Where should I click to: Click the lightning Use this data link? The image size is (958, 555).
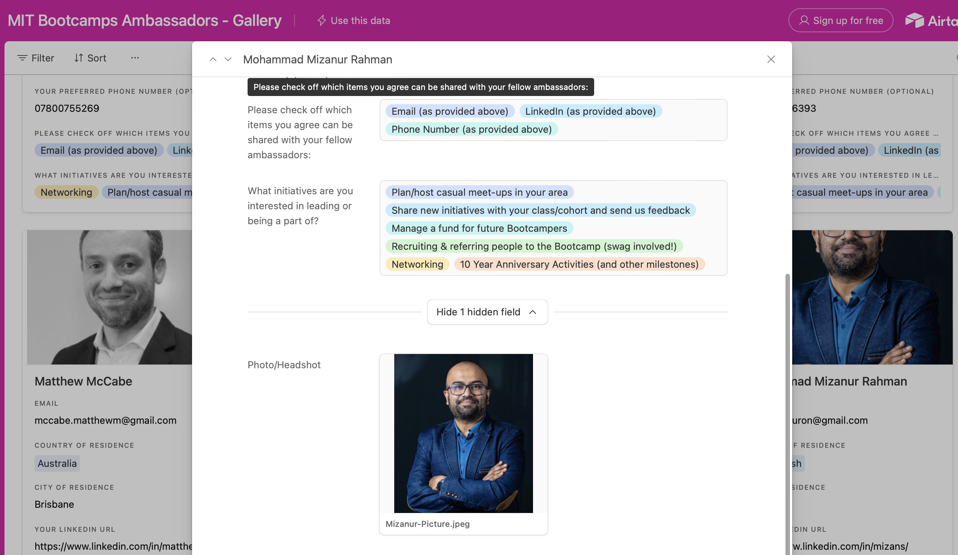[x=354, y=21]
